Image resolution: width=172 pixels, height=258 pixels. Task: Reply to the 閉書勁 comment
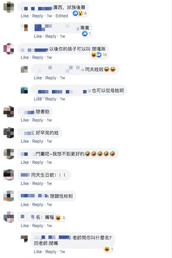(38, 120)
